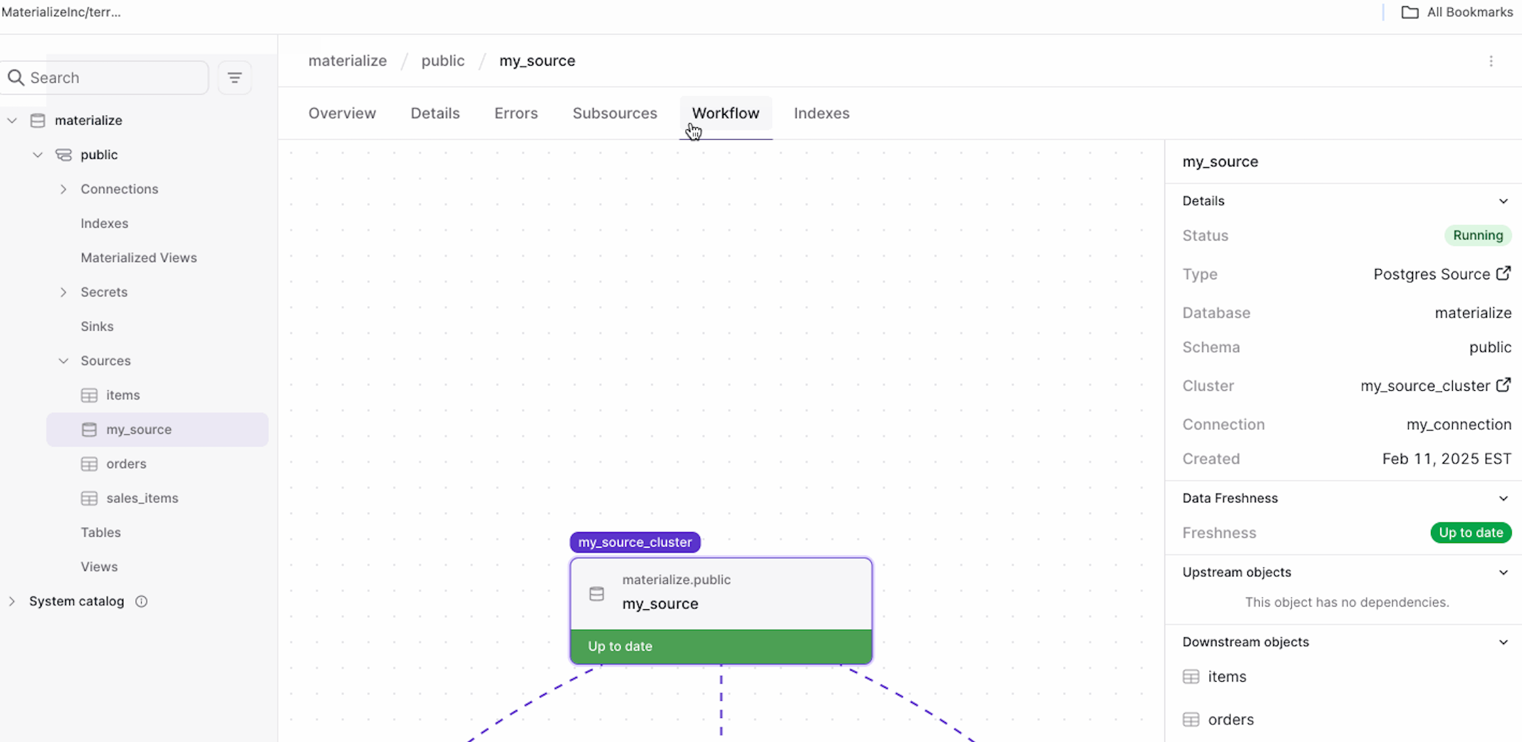Expand the Secrets section in sidebar
The height and width of the screenshot is (742, 1522).
63,292
